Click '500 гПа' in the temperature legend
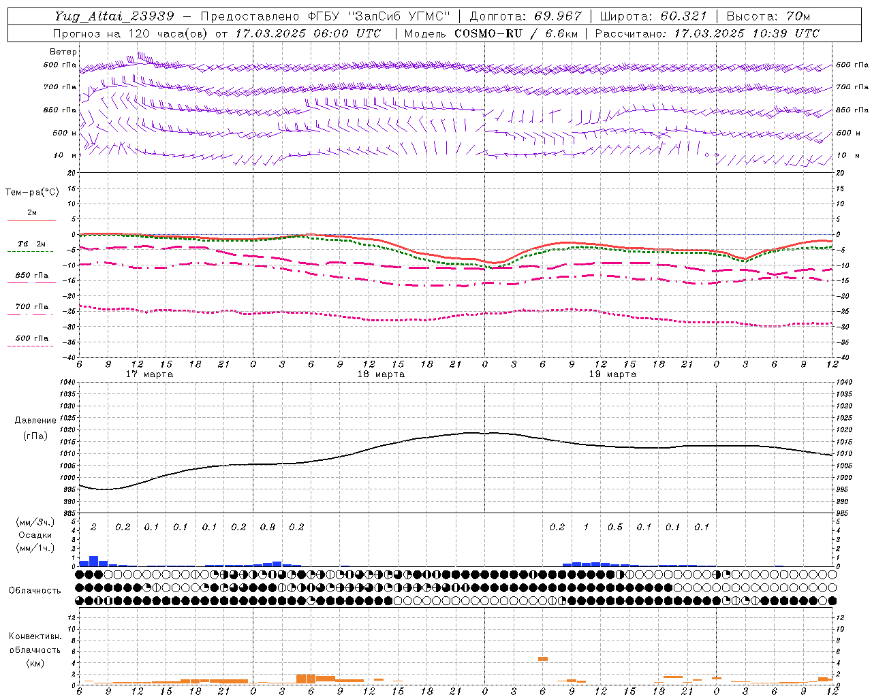The width and height of the screenshot is (872, 697). click(x=32, y=338)
